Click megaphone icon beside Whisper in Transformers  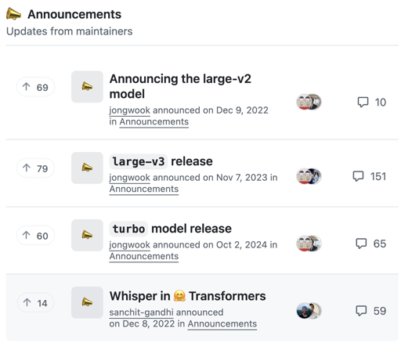87,302
